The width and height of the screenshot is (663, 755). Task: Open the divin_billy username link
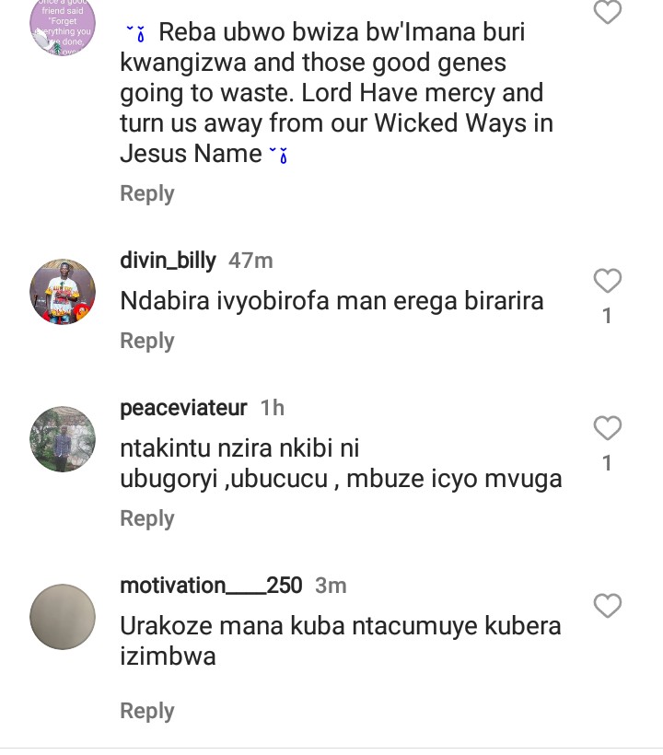pos(168,261)
